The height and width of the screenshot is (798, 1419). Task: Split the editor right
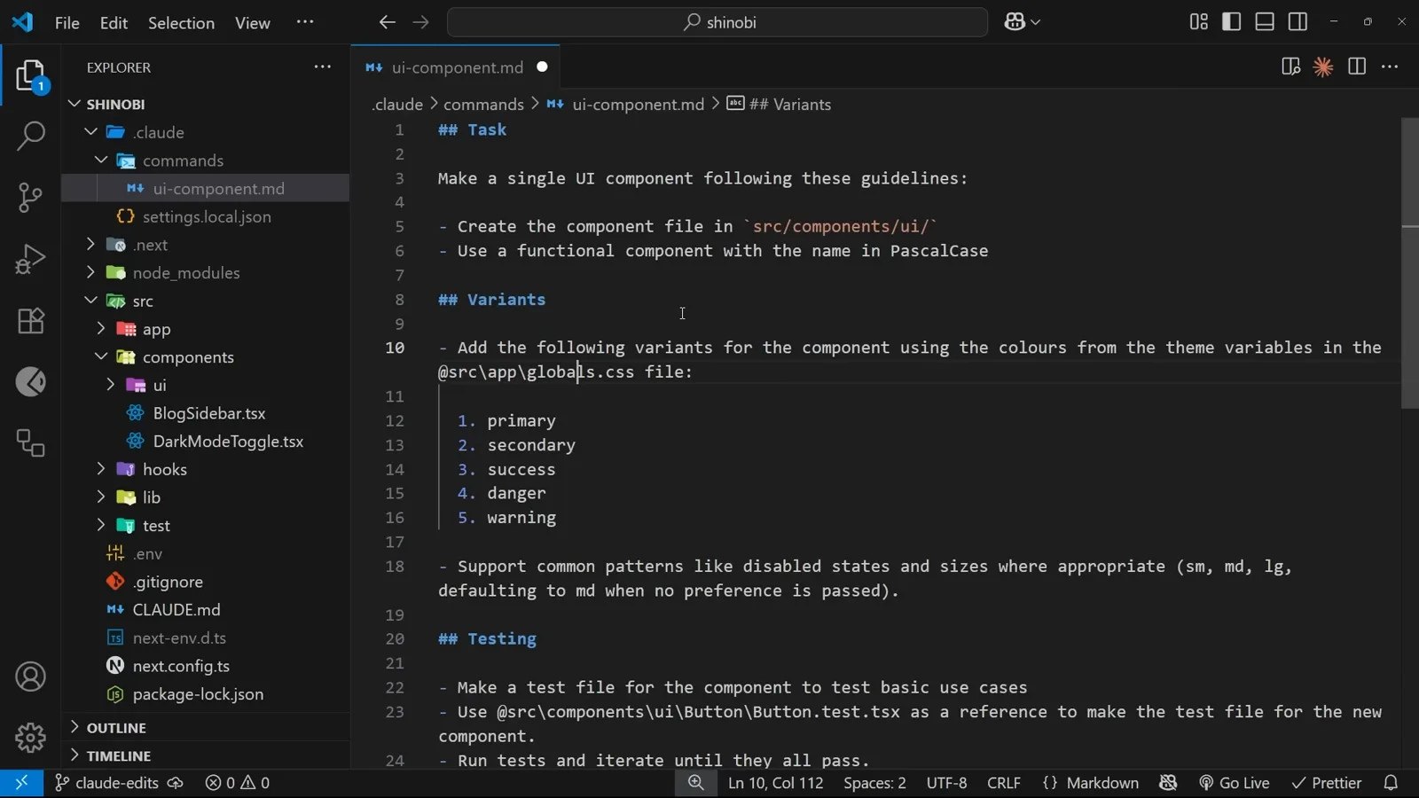click(x=1356, y=67)
